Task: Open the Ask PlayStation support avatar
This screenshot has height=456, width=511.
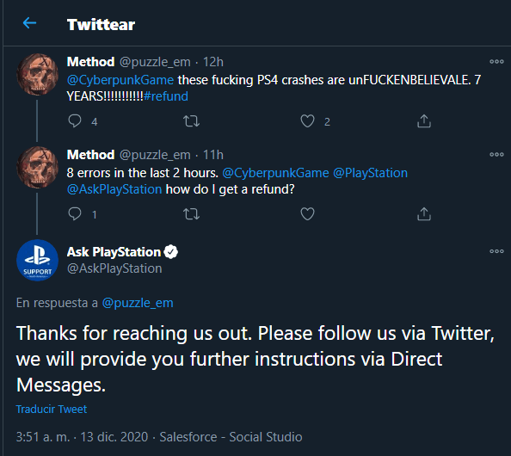Action: (x=38, y=260)
